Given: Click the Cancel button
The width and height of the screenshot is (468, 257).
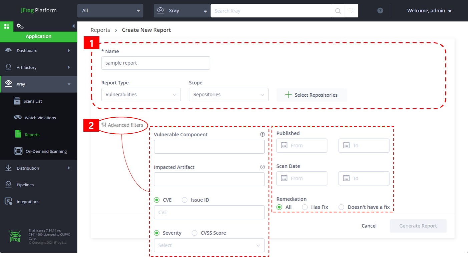Looking at the screenshot, I should click(x=369, y=226).
